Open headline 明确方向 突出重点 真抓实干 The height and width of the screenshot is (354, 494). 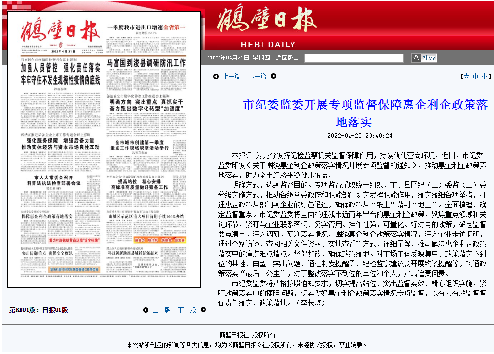coord(146,102)
